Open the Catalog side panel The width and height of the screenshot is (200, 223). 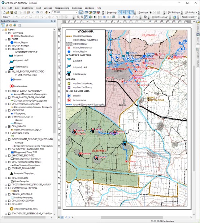coord(198,27)
